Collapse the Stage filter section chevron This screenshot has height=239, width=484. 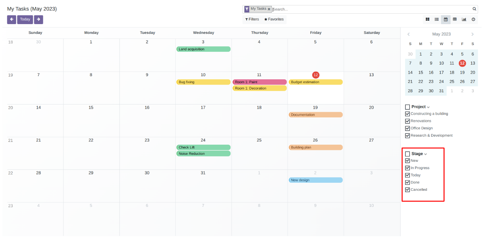[425, 154]
